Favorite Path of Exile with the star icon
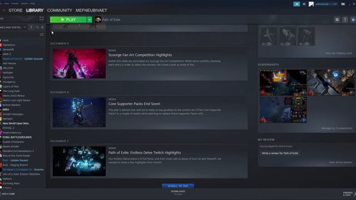The image size is (356, 200). [x=353, y=20]
